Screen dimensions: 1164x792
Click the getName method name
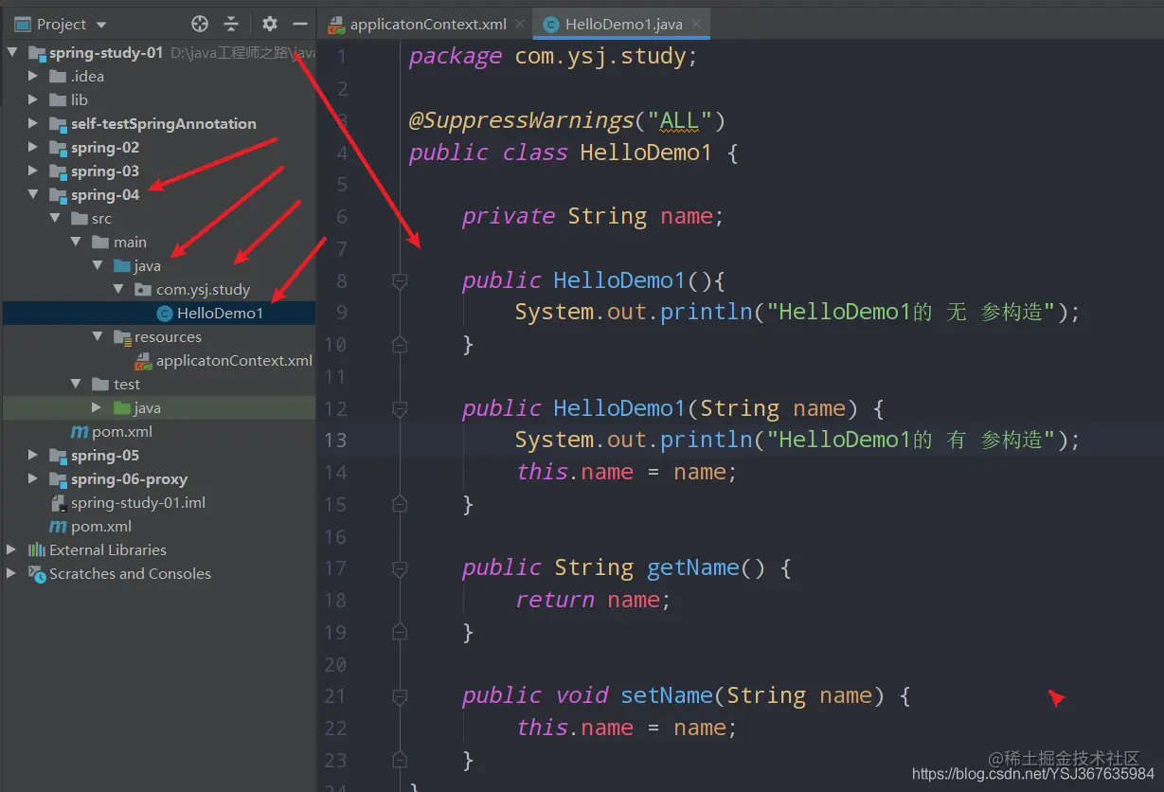(x=693, y=567)
